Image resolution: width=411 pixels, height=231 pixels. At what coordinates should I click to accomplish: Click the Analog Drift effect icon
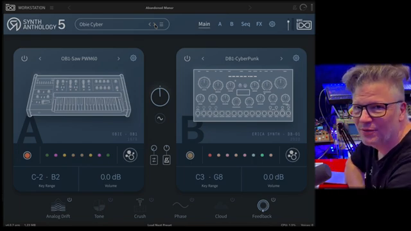(58, 205)
